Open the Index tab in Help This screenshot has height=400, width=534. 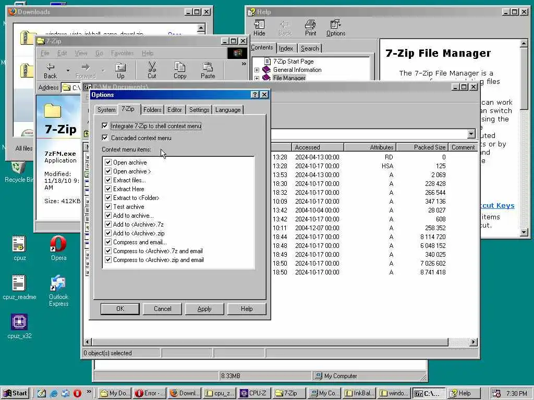click(x=286, y=48)
